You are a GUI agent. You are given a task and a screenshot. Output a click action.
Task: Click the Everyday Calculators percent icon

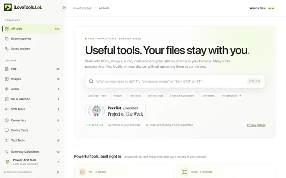(x=7, y=152)
